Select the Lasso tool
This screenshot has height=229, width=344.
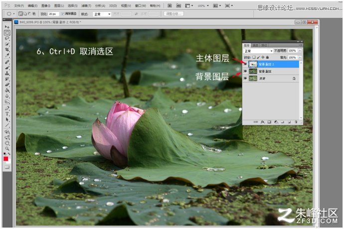coord(7,38)
